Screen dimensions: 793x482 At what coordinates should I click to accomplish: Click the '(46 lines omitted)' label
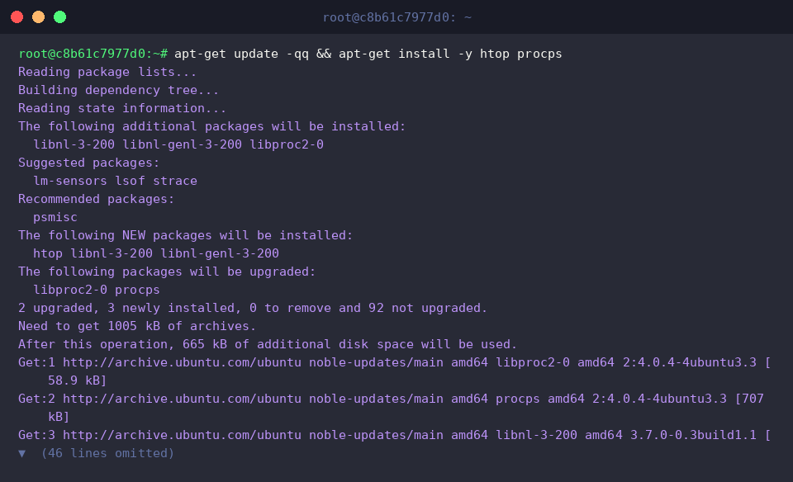(107, 454)
